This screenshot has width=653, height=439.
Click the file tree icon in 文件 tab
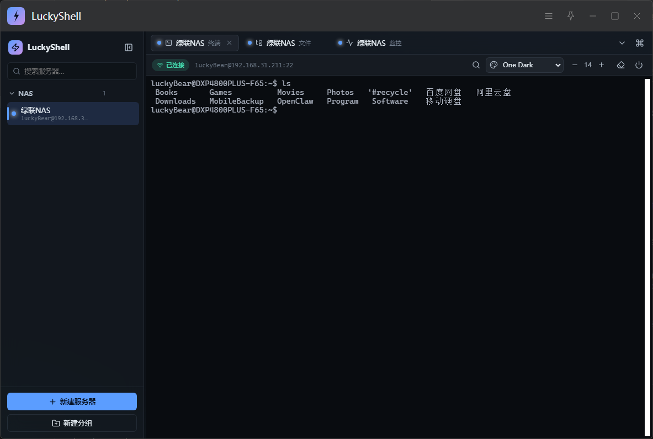pos(259,43)
